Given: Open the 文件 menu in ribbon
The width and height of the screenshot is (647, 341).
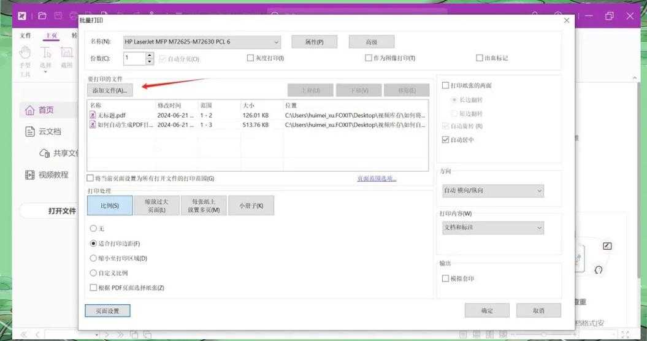Looking at the screenshot, I should [x=25, y=36].
